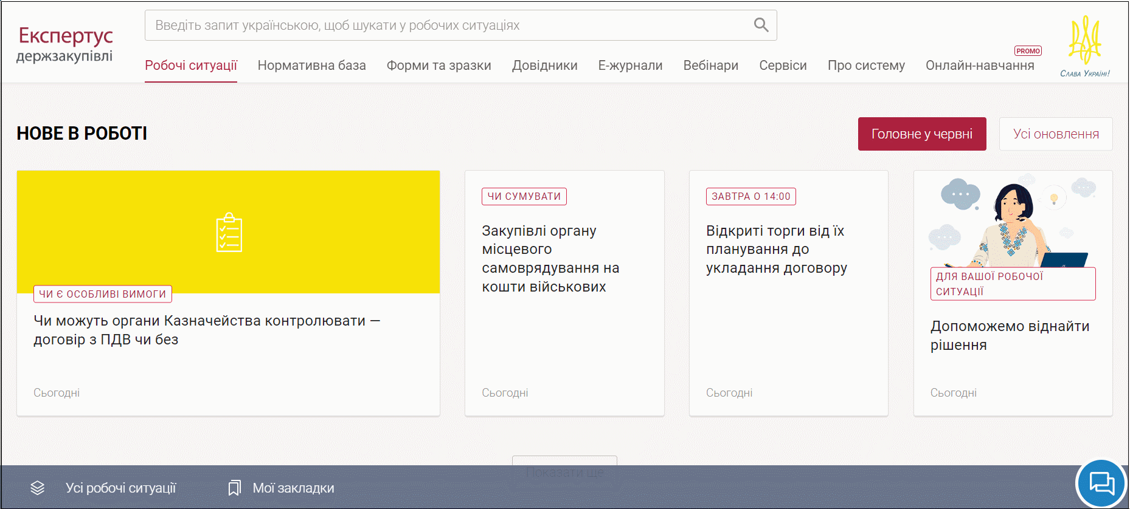The height and width of the screenshot is (509, 1130).
Task: Open the Нормативна база tab
Action: pos(311,66)
